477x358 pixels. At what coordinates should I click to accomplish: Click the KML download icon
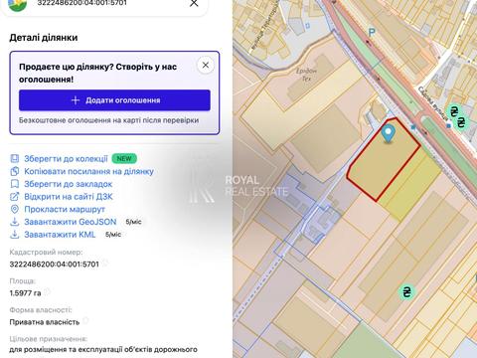tap(15, 235)
